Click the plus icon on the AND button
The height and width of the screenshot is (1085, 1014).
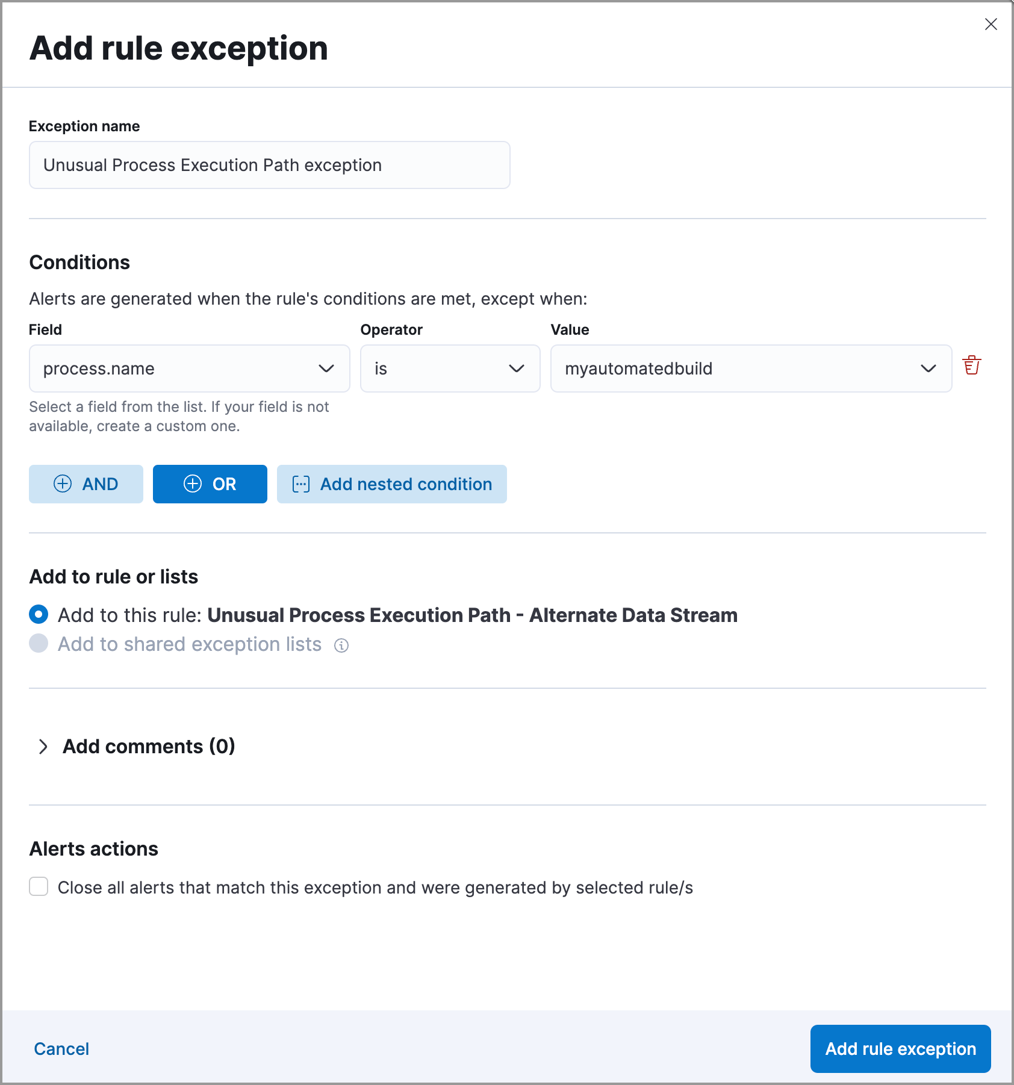63,483
